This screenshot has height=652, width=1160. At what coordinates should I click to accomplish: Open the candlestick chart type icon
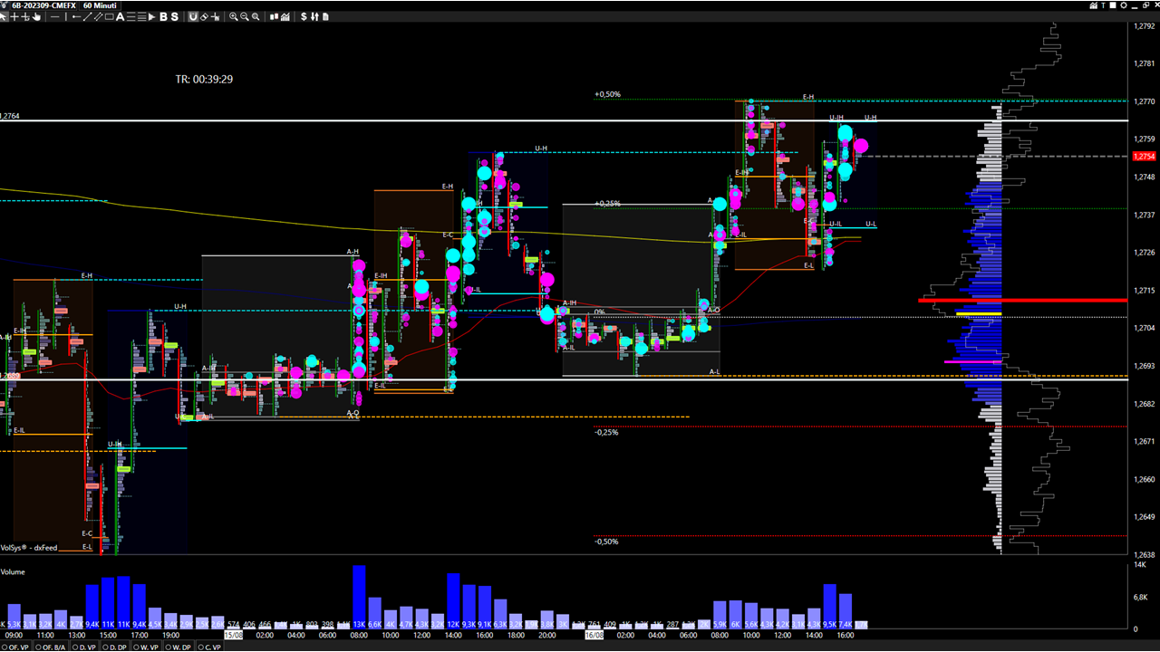[x=274, y=16]
